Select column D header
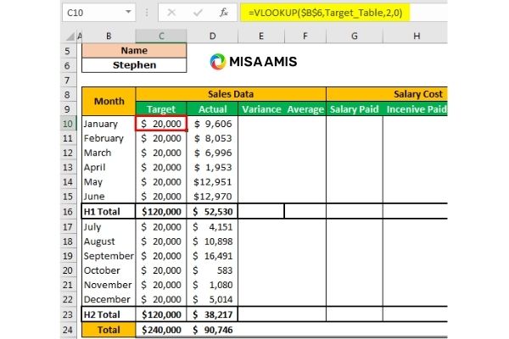 pyautogui.click(x=213, y=36)
